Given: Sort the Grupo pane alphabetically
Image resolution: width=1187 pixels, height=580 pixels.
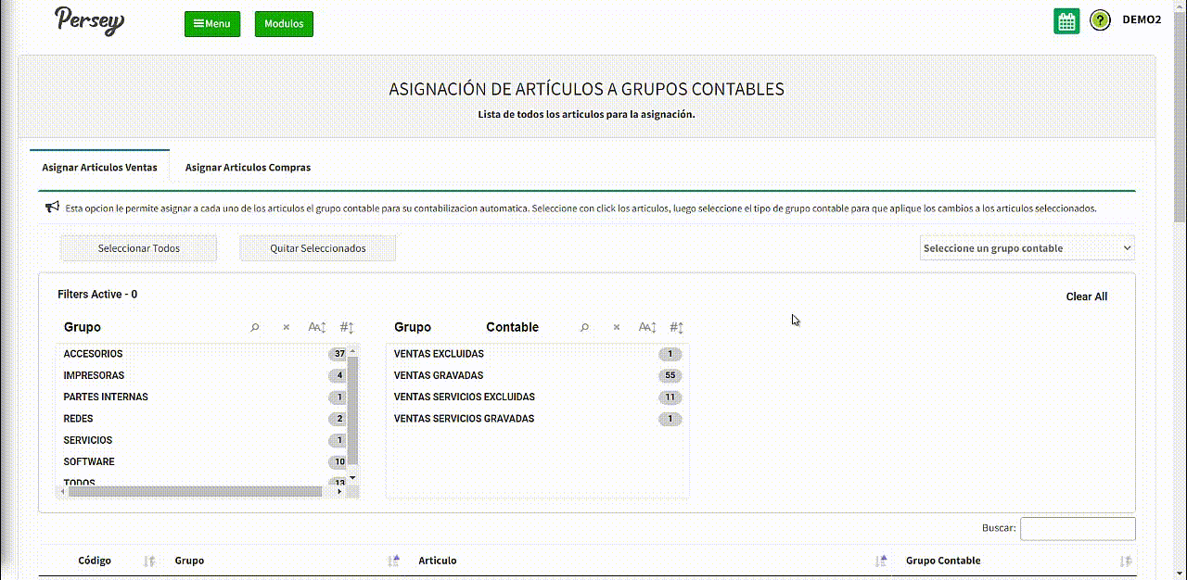Looking at the screenshot, I should point(317,328).
